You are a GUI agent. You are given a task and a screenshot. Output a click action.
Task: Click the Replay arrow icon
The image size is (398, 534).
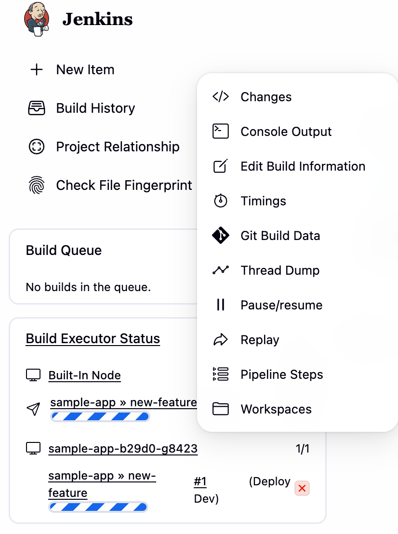[x=221, y=340]
